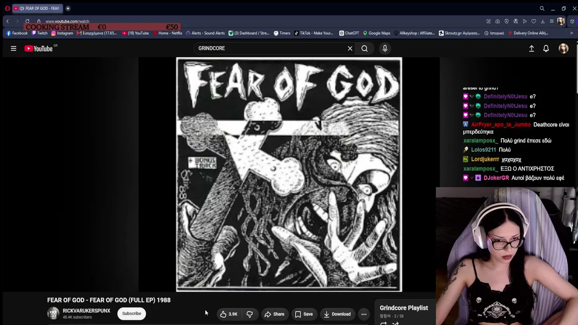Open the Easy Setup lines icon
This screenshot has height=325, width=578.
click(551, 21)
